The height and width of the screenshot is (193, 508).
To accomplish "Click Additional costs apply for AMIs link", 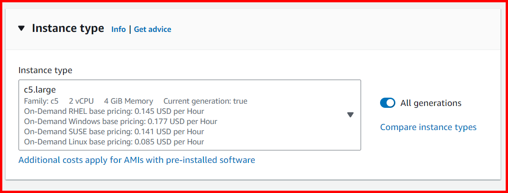I will pos(137,160).
